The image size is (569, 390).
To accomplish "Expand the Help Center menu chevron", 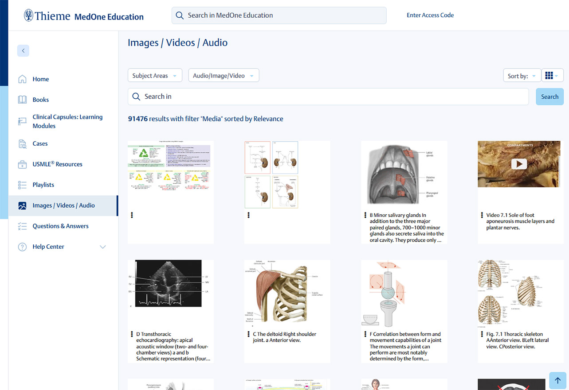I will click(103, 247).
